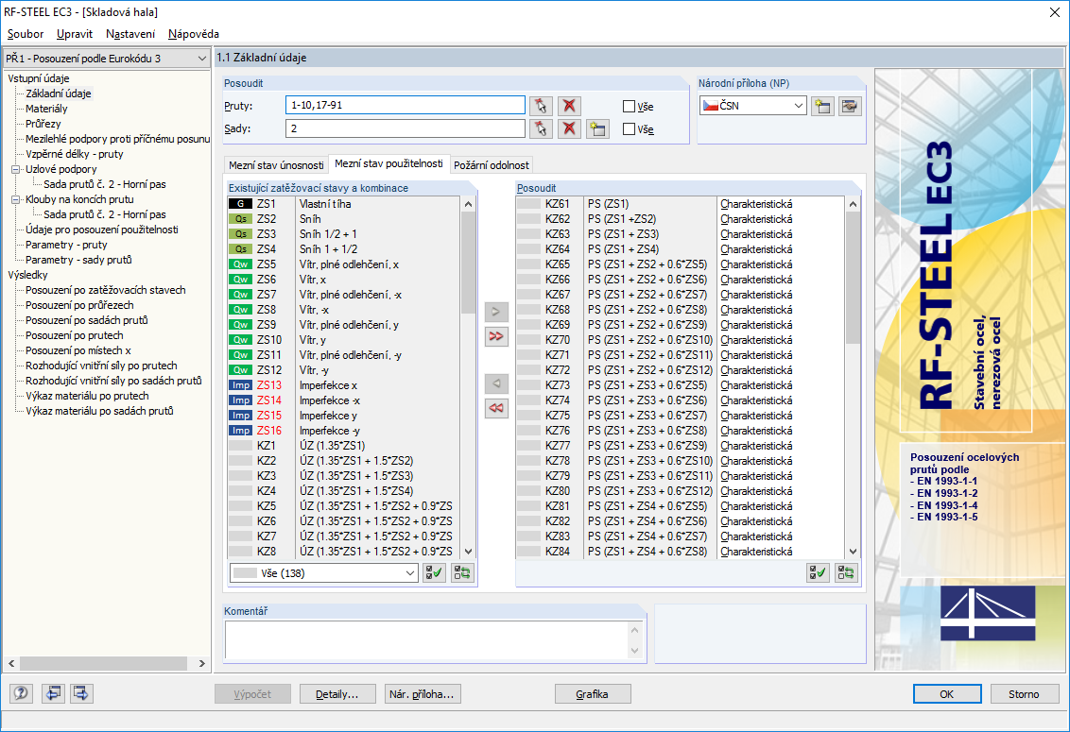The height and width of the screenshot is (732, 1070).
Task: Go to previous input window icon
Action: 53,694
